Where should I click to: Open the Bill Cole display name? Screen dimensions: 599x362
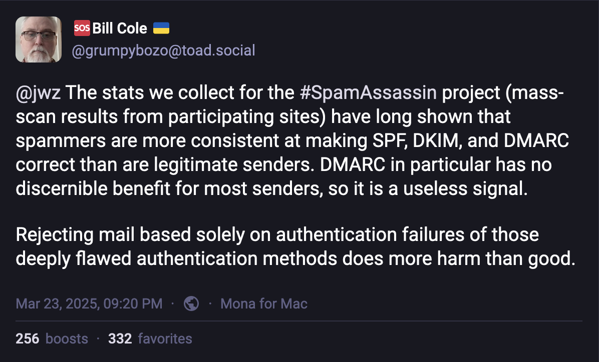[120, 28]
